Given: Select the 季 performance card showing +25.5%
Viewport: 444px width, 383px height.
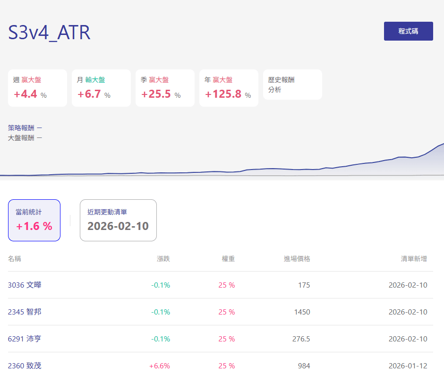Looking at the screenshot, I should (x=165, y=88).
